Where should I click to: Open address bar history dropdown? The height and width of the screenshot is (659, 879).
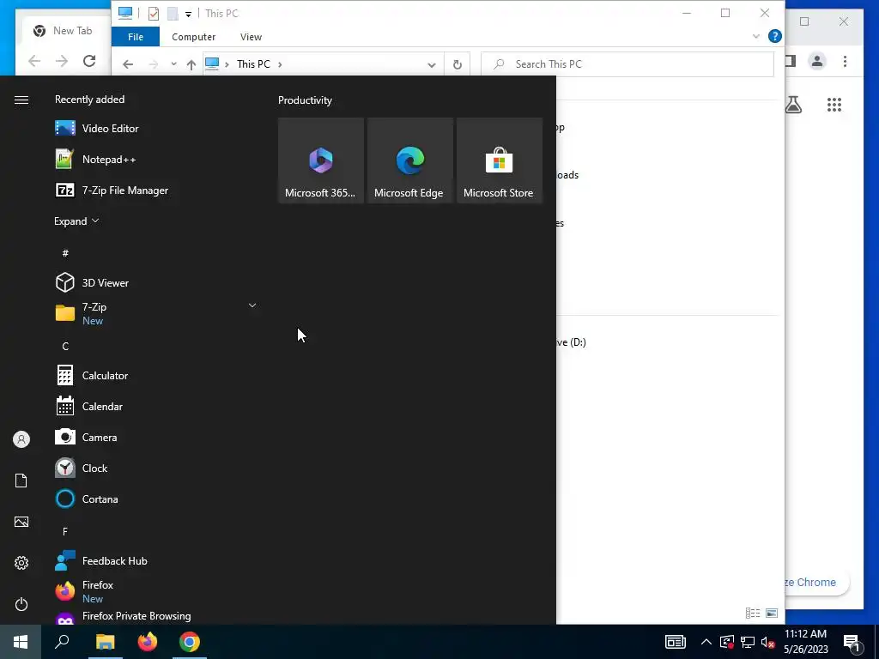click(432, 64)
